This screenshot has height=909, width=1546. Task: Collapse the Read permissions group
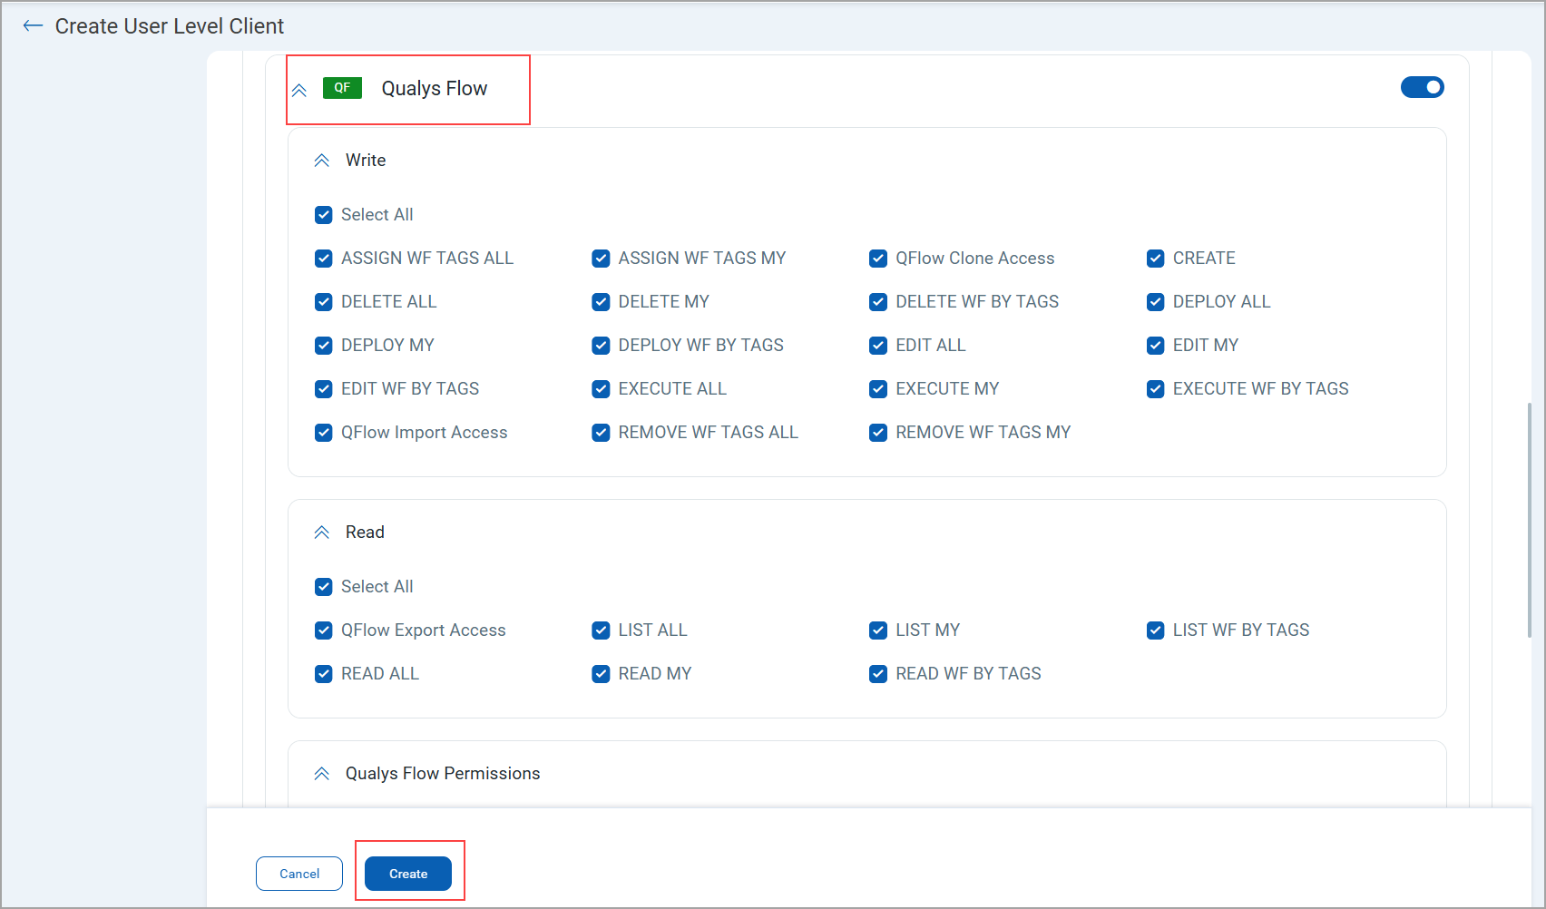tap(322, 533)
